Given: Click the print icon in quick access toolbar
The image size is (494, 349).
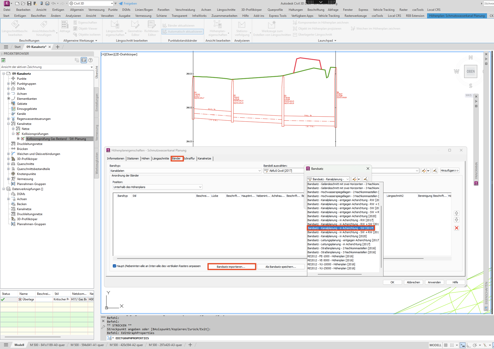Looking at the screenshot, I should pyautogui.click(x=47, y=4).
